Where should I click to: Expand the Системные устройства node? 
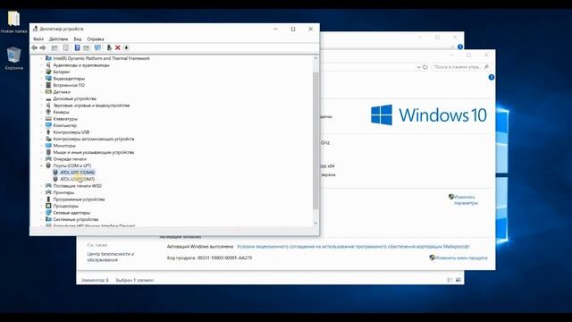[x=41, y=219]
